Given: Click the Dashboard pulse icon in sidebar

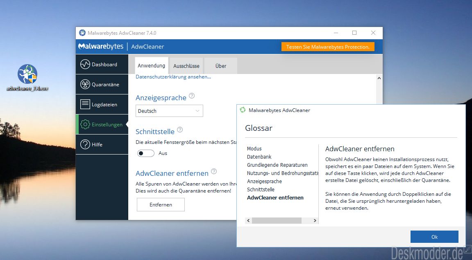Looking at the screenshot, I should (85, 64).
